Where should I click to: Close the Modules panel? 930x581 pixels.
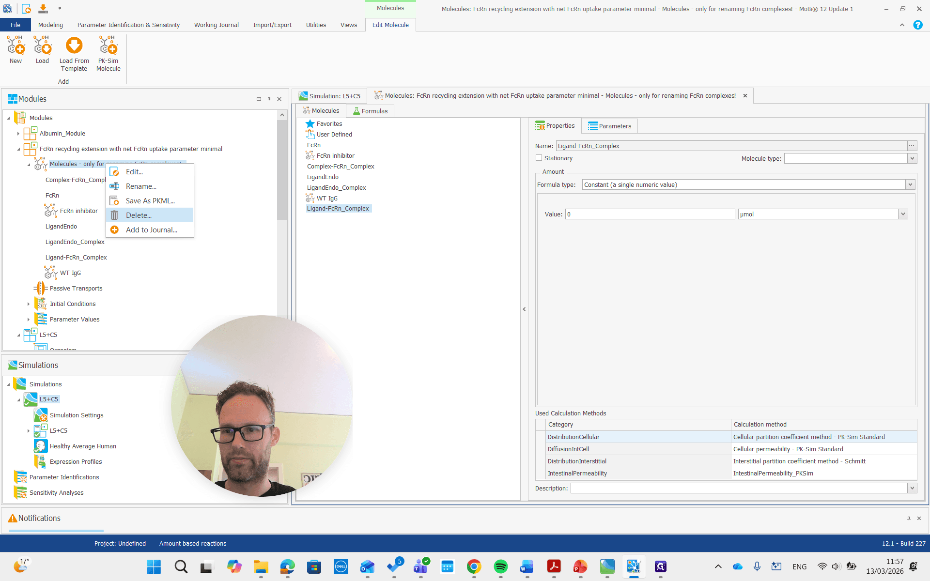[x=279, y=99]
